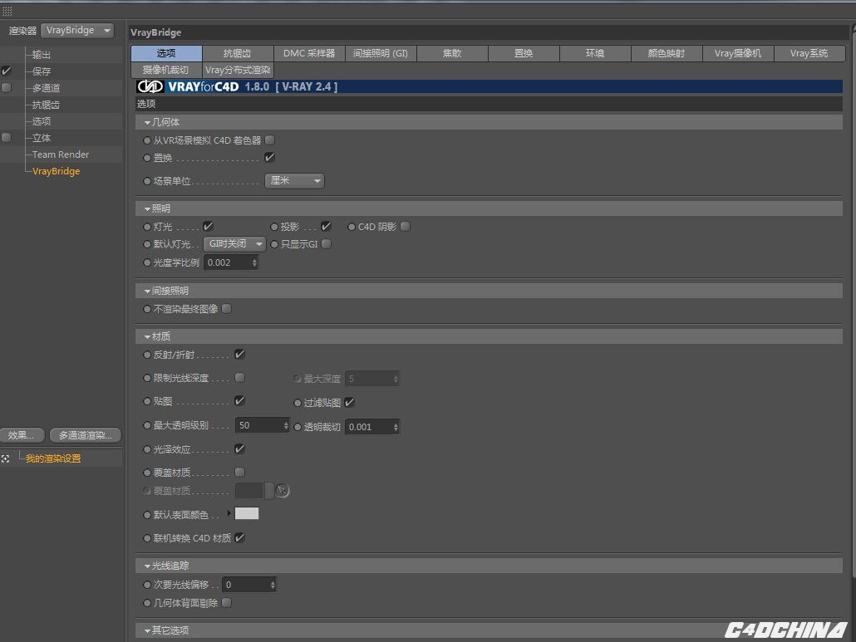The height and width of the screenshot is (642, 856).
Task: Click the 光度学比例 stepper arrows
Action: [x=254, y=262]
